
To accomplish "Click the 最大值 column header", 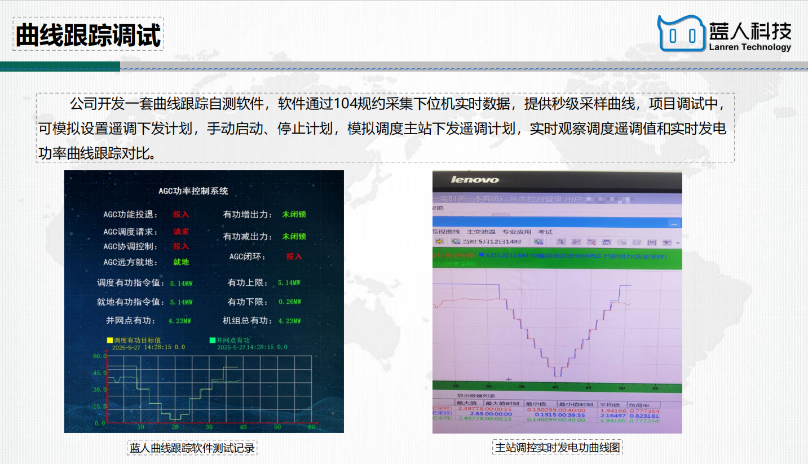I will [467, 404].
